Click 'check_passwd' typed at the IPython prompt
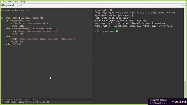This screenshot has width=187, height=105. pyautogui.click(x=110, y=31)
